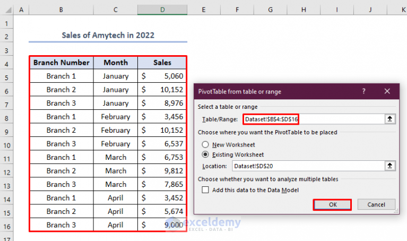Select column A header

(21, 10)
